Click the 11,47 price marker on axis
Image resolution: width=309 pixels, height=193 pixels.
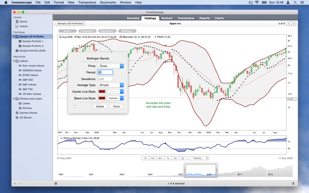pos(292,99)
